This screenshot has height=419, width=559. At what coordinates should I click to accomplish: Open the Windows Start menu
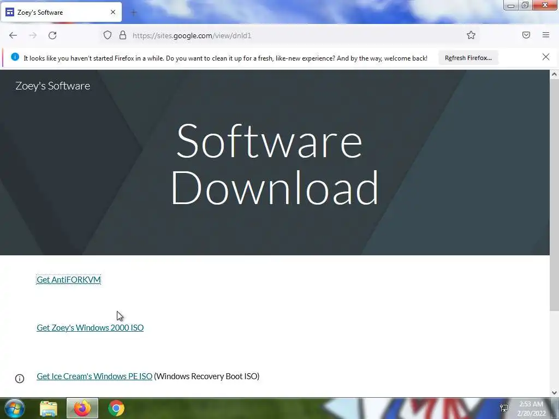(14, 408)
